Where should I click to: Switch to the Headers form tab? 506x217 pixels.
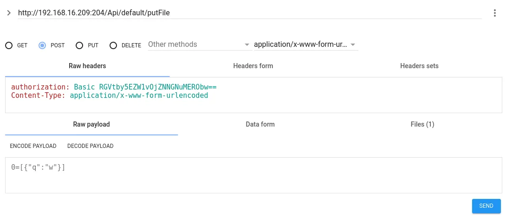click(253, 66)
